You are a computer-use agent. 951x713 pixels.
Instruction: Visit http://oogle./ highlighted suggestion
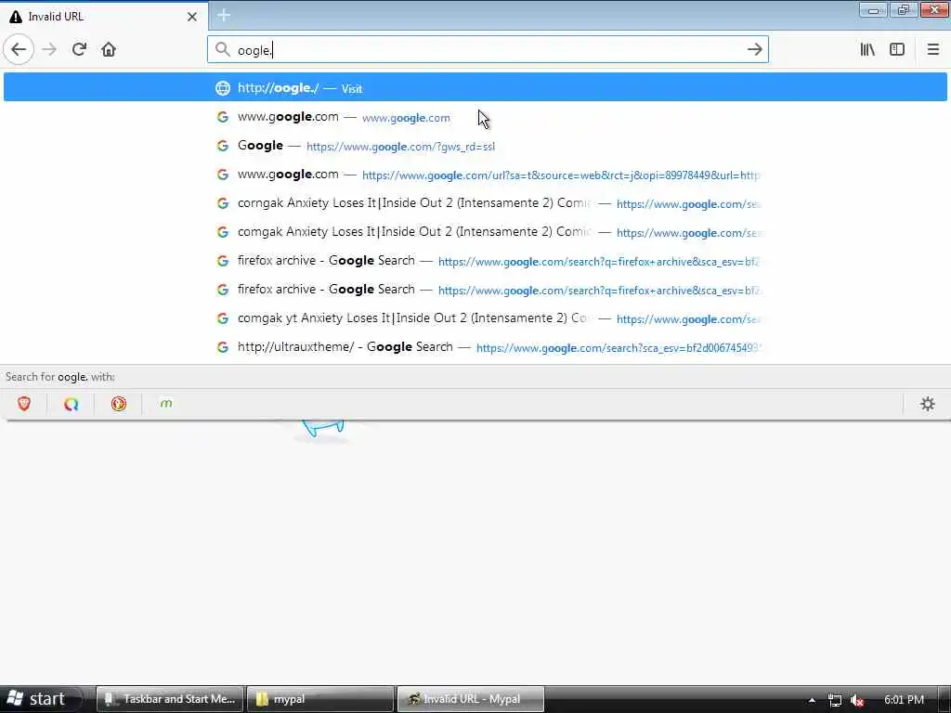475,87
